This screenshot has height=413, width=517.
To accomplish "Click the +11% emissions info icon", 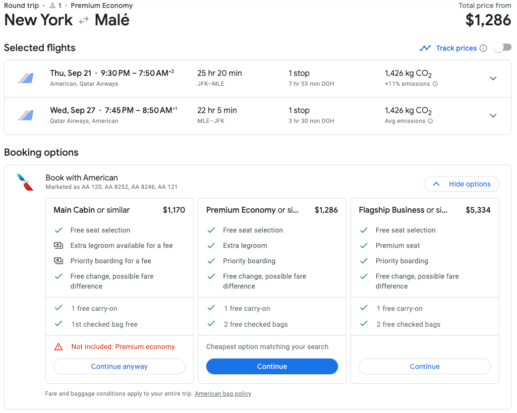I will pos(435,84).
